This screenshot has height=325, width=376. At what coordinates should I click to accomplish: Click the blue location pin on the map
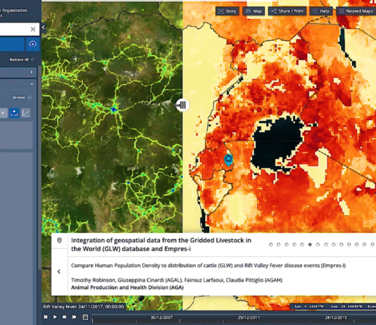pyautogui.click(x=228, y=160)
